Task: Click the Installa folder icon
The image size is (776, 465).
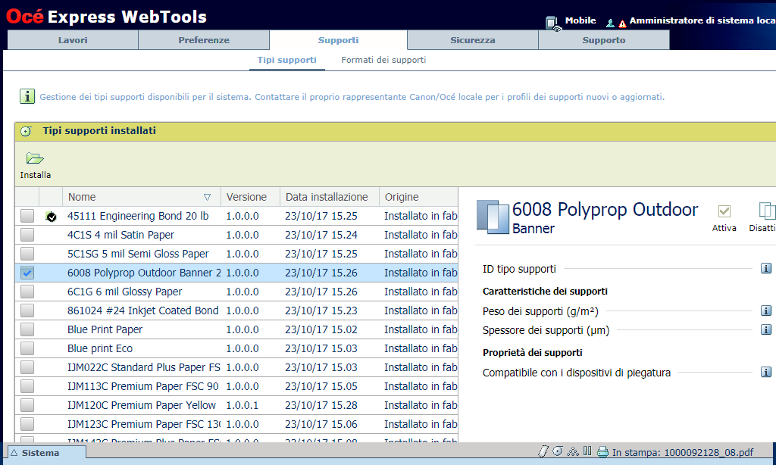Action: 35,158
